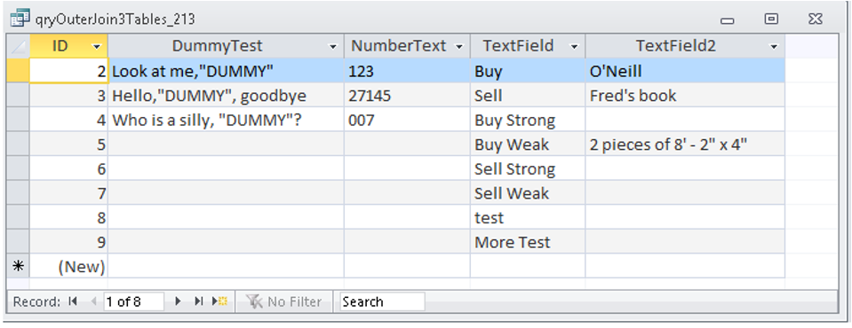Select row with ID 5 via row selector
Viewport: 852px width, 328px height.
coord(18,144)
